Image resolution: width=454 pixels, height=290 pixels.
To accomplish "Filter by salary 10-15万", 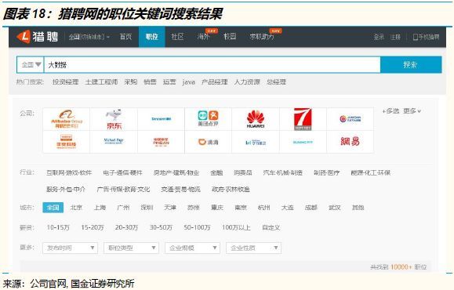I will coord(58,227).
